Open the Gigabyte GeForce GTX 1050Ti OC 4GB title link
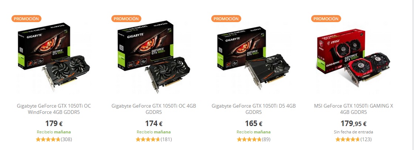 tap(154, 109)
